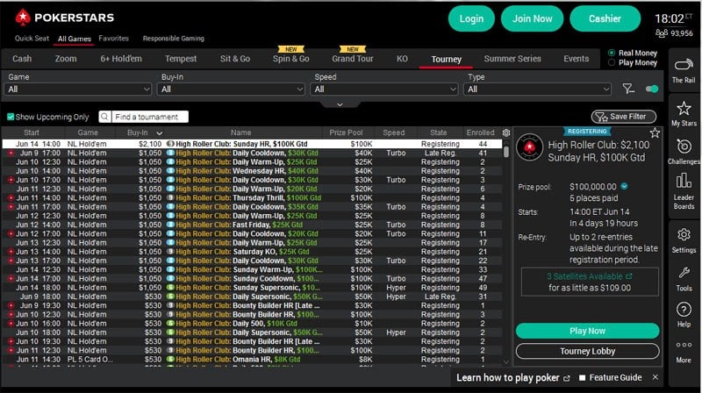Toggle the filter on/off switch
Image resolution: width=702 pixels, height=393 pixels.
point(652,89)
